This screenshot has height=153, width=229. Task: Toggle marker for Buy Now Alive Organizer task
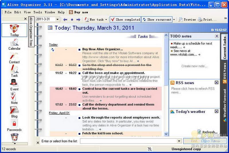pos(80,49)
